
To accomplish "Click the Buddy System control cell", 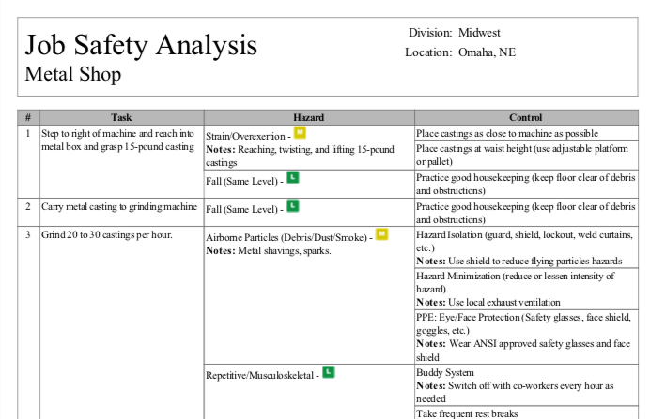I will click(x=526, y=385).
